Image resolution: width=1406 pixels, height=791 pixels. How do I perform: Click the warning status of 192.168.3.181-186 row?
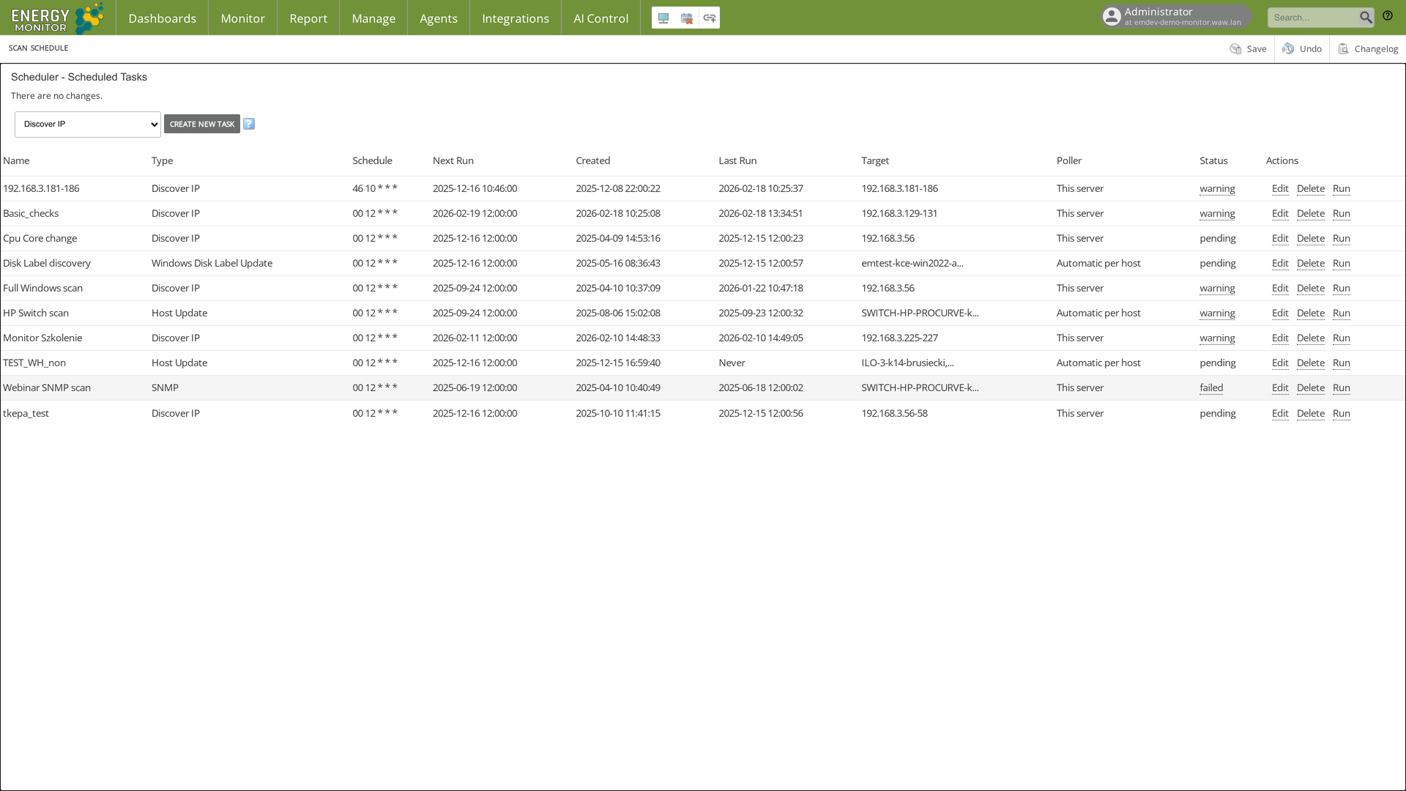1217,189
